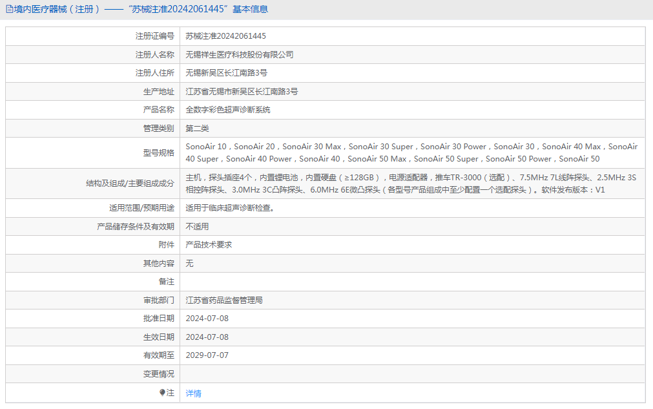Open the 详情 link in the 注 row
Image resolution: width=653 pixels, height=409 pixels.
pos(193,393)
